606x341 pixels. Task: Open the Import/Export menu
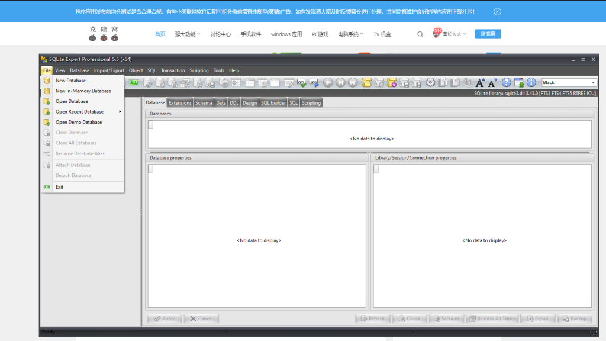[x=109, y=70]
